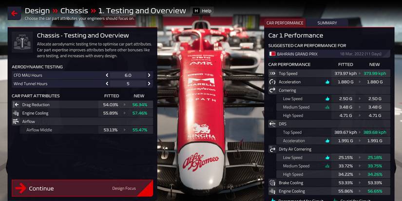Increase CFD MAU Hours with right arrow
402x201 pixels.
pyautogui.click(x=149, y=75)
